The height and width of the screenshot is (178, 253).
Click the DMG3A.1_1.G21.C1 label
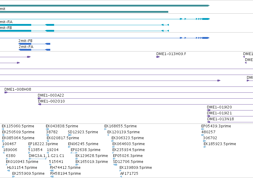pyautogui.click(x=46, y=156)
